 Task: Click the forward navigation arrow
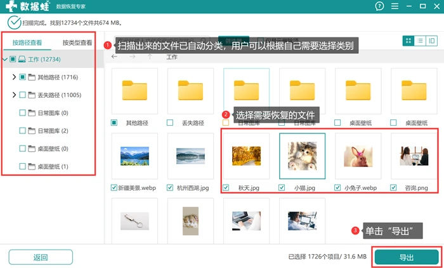(x=132, y=57)
